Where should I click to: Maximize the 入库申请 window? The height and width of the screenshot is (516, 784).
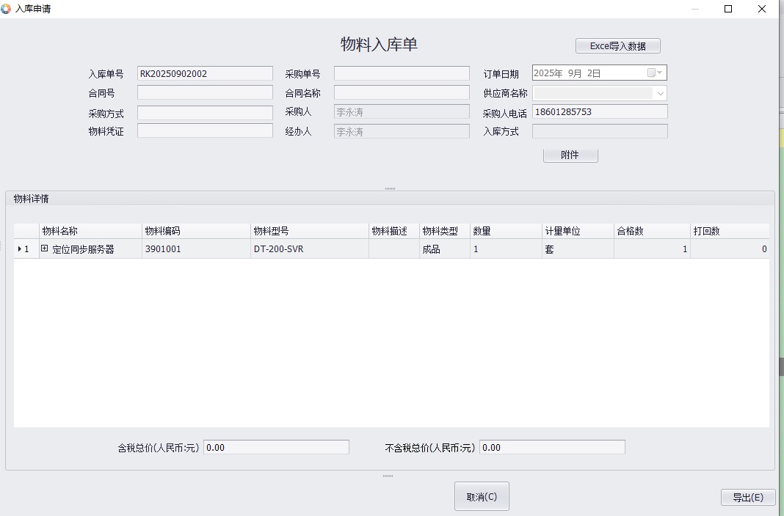tap(728, 9)
